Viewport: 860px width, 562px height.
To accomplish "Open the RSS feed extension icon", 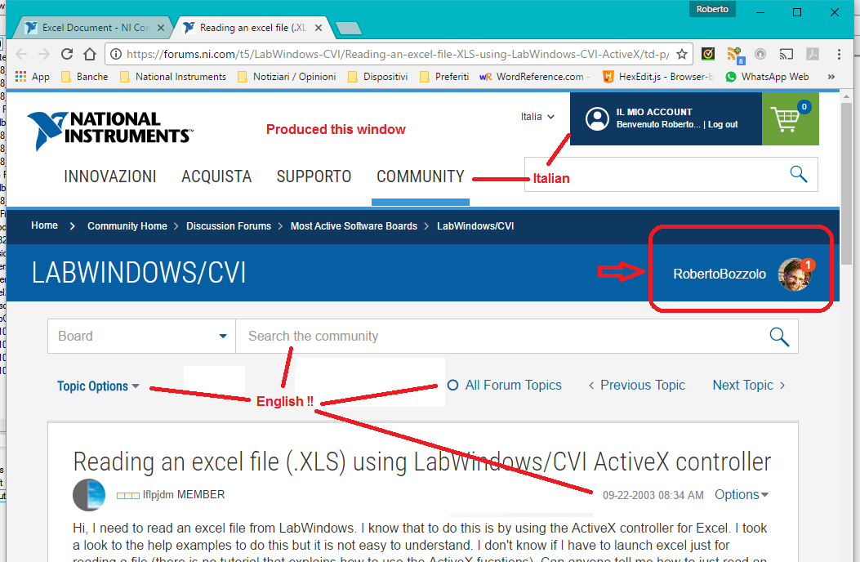I will [735, 55].
